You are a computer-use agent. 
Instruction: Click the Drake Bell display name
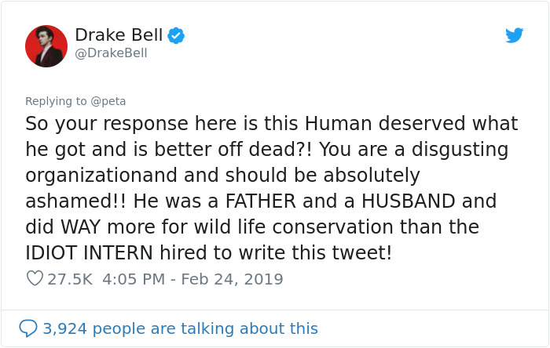pyautogui.click(x=119, y=35)
